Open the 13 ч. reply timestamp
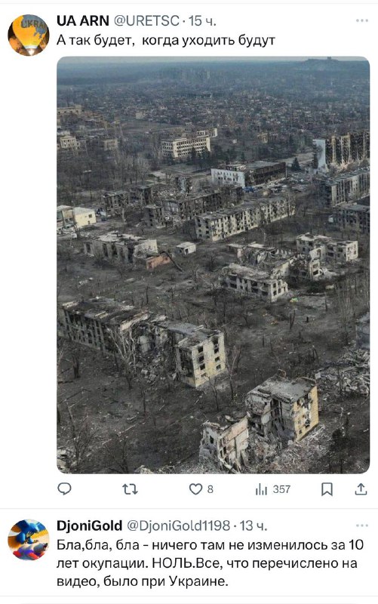Image resolution: width=378 pixels, height=604 pixels. coord(254,525)
